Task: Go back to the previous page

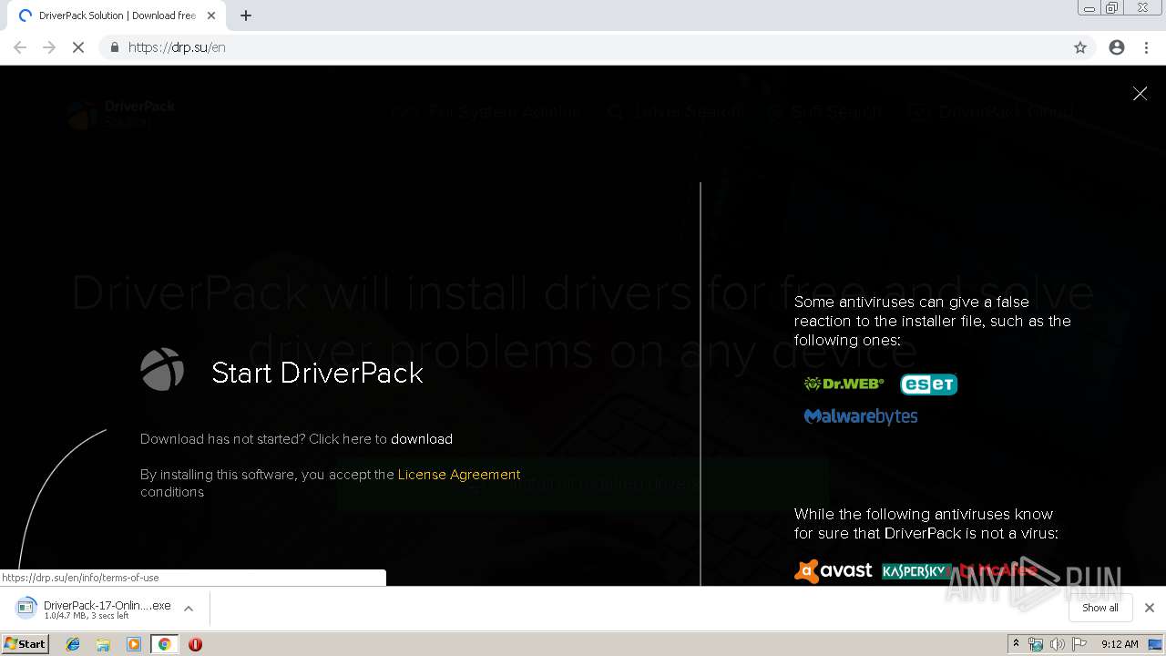Action: tap(20, 47)
